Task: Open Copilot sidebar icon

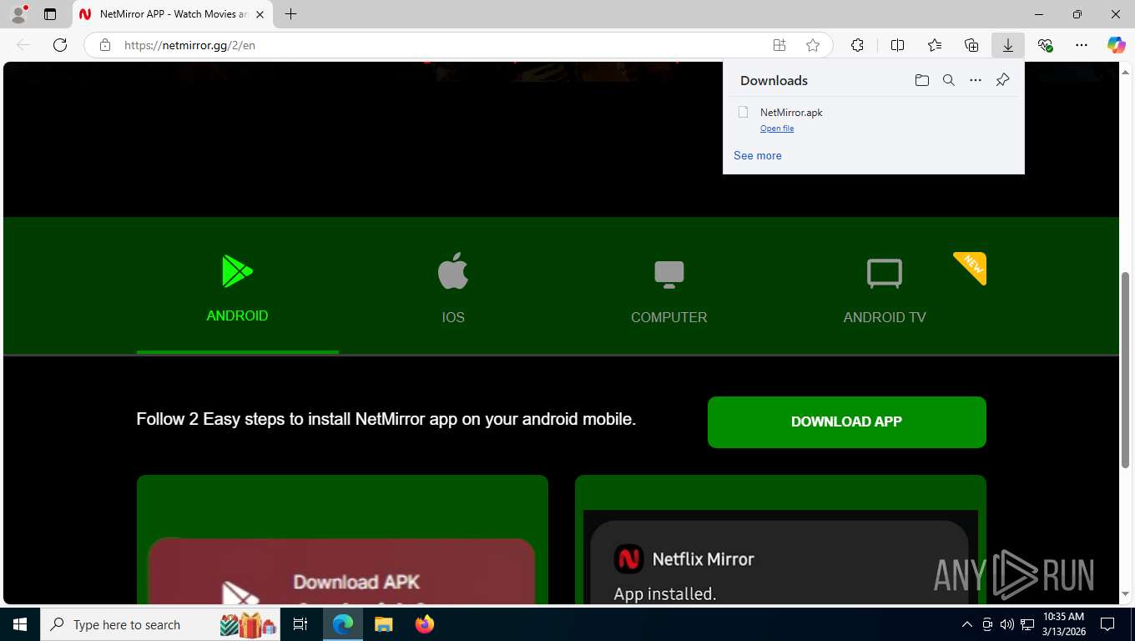Action: (x=1117, y=45)
